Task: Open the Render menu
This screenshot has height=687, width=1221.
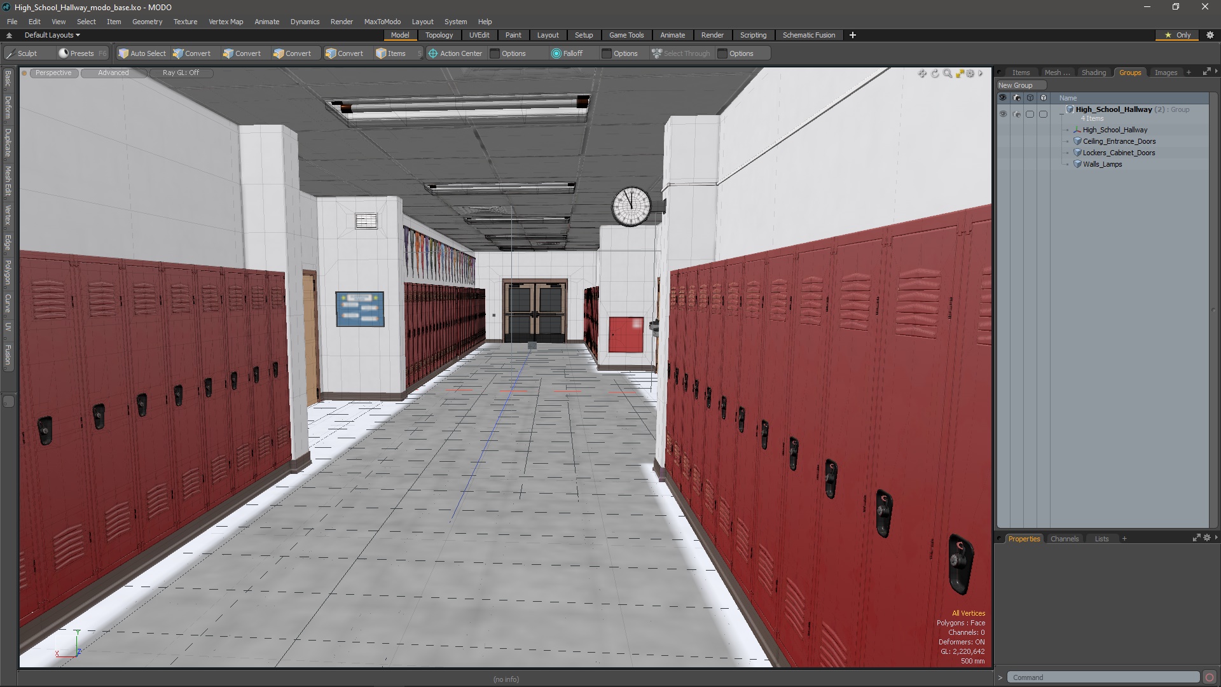Action: pos(340,21)
